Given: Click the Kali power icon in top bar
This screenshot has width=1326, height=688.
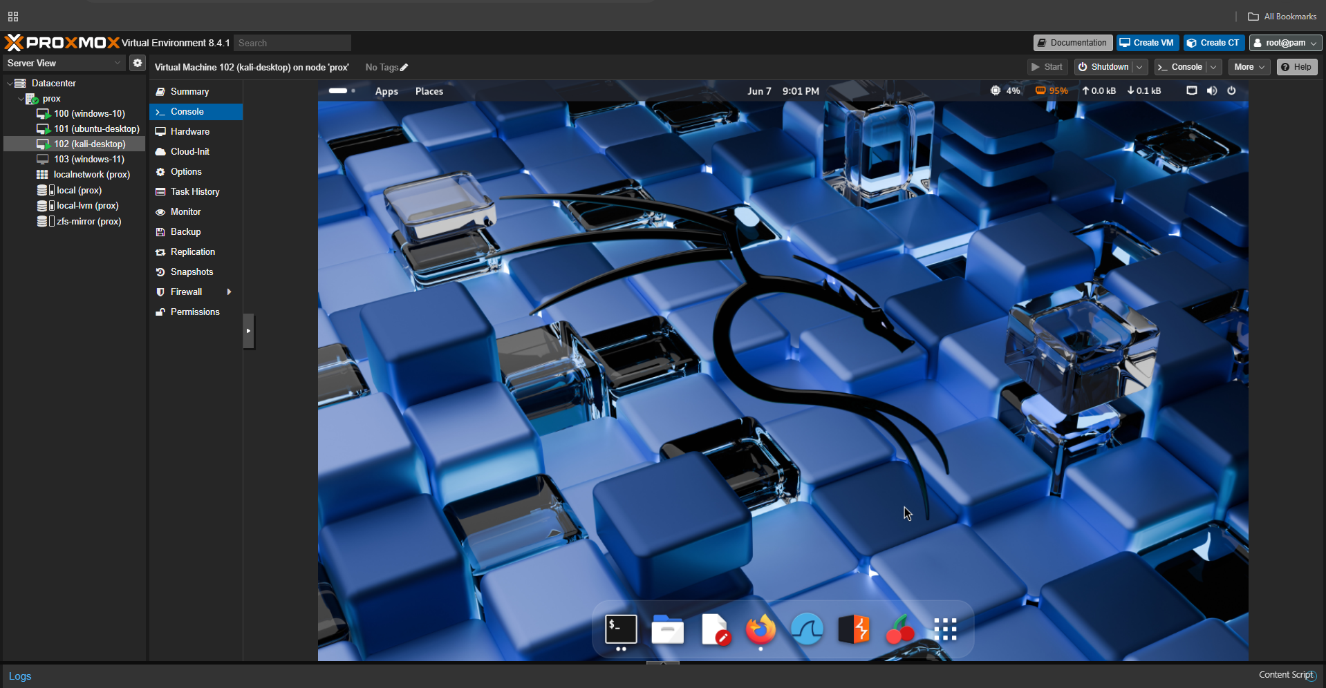Looking at the screenshot, I should pos(1231,90).
